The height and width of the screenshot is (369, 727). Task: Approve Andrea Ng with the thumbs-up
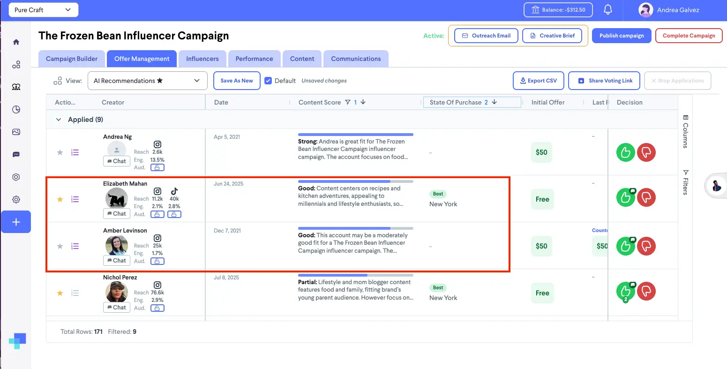click(x=625, y=152)
